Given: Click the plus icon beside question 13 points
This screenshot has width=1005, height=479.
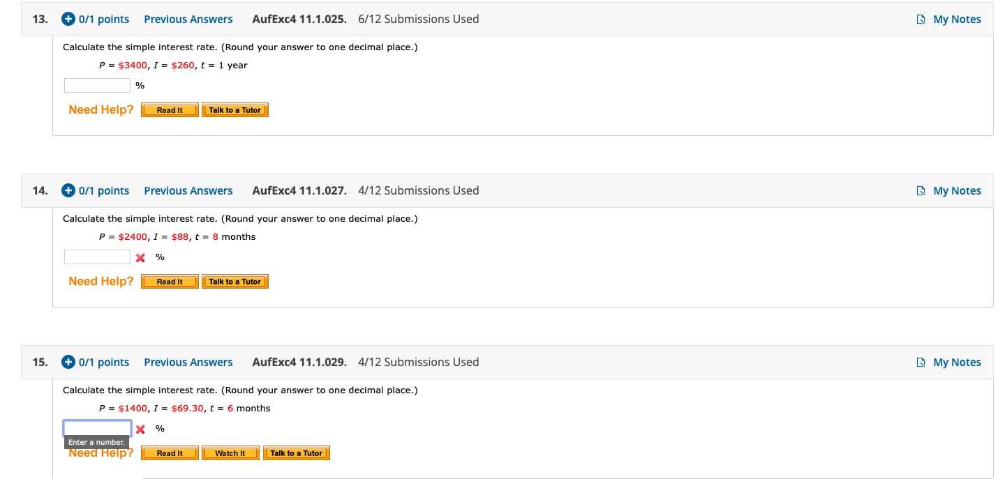Looking at the screenshot, I should (x=68, y=19).
